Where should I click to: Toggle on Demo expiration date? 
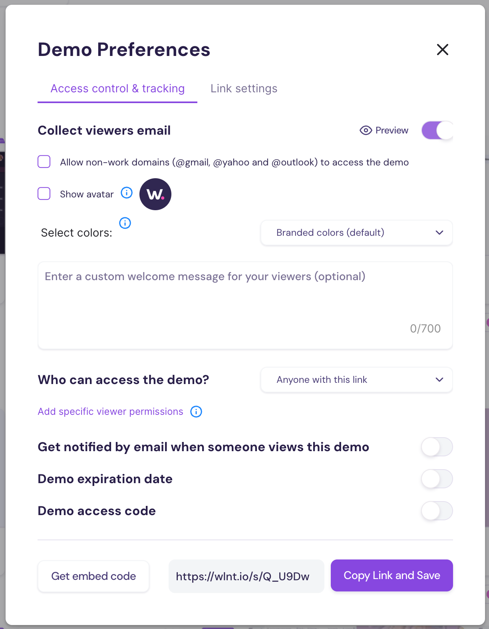[437, 479]
